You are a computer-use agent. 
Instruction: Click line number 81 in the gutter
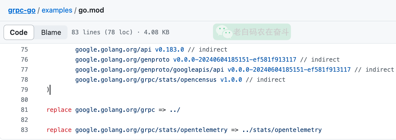click(25, 110)
